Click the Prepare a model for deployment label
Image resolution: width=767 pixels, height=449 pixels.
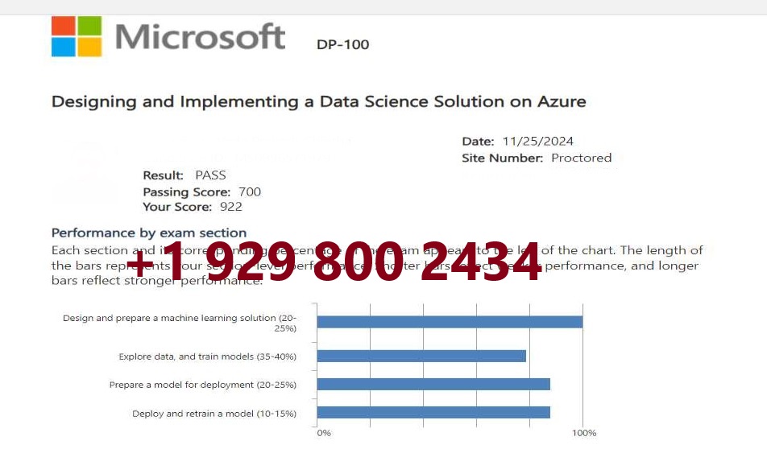tap(202, 385)
